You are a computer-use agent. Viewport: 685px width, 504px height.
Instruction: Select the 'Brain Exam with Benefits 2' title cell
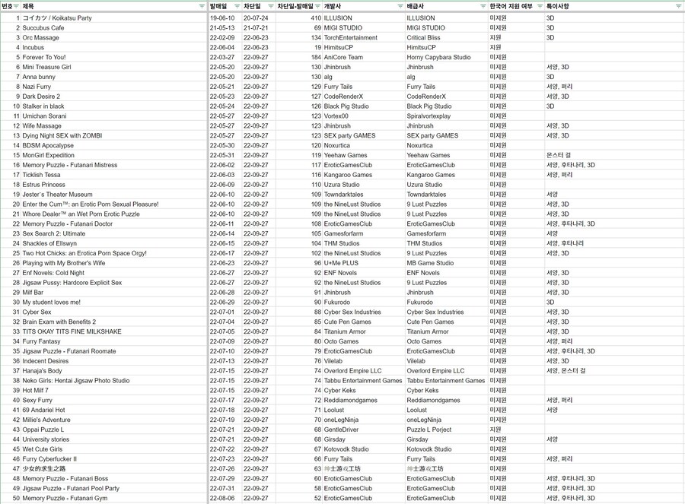[114, 322]
